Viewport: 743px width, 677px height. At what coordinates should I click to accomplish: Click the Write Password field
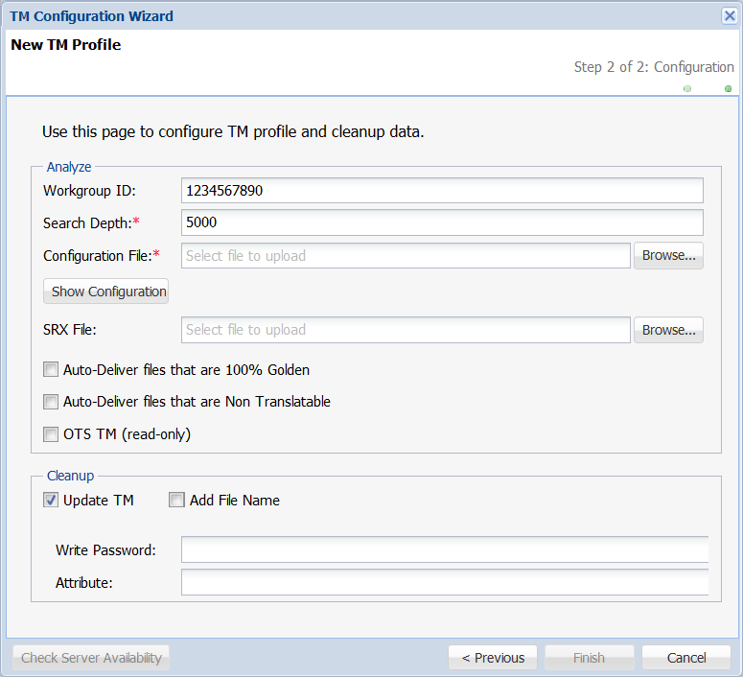pos(445,549)
